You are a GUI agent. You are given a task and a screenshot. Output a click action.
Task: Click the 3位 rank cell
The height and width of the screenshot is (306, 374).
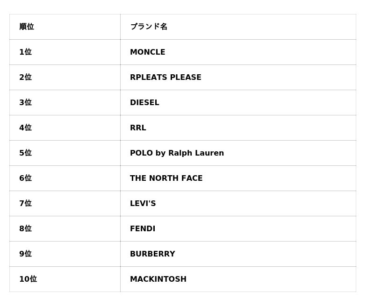(x=25, y=103)
